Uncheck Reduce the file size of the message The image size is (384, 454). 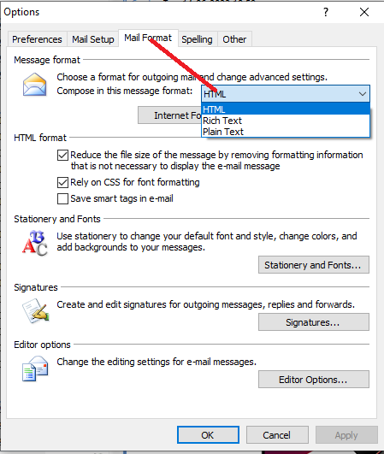coord(62,156)
